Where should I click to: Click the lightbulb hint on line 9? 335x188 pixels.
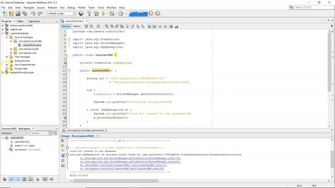(65, 63)
